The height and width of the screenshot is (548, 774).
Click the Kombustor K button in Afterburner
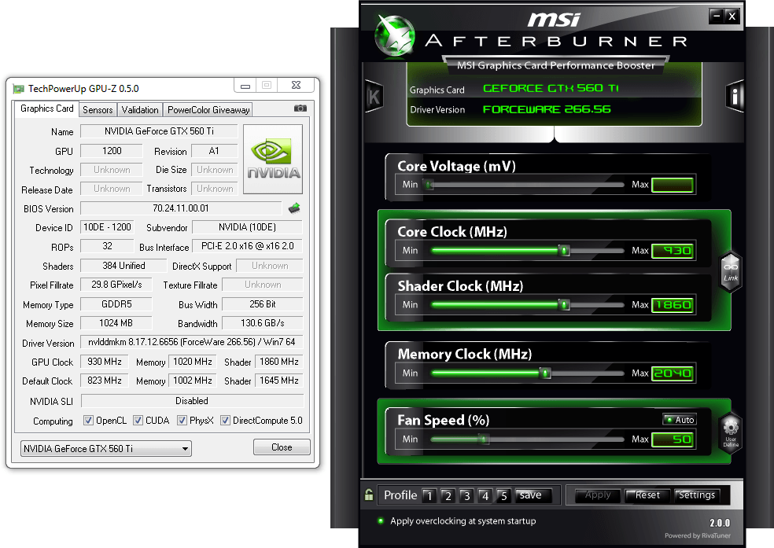374,97
